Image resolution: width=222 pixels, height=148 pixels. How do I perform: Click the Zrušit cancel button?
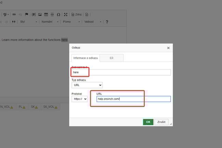(x=162, y=122)
